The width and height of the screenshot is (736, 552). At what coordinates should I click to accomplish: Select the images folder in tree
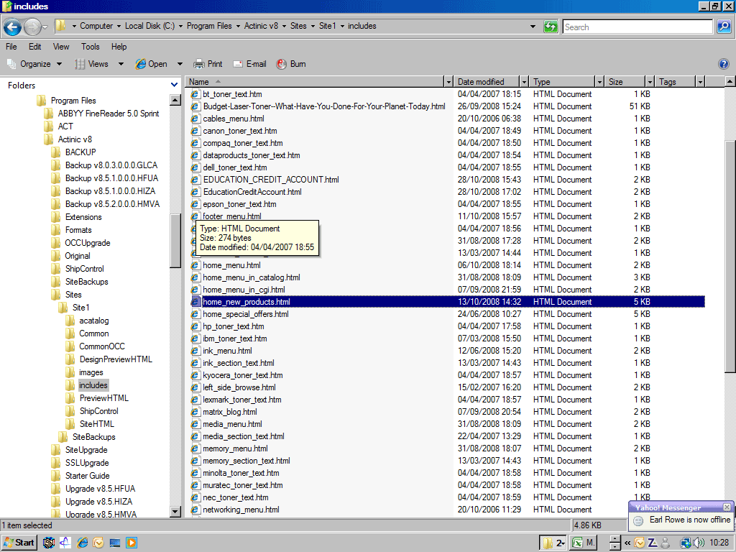[91, 372]
